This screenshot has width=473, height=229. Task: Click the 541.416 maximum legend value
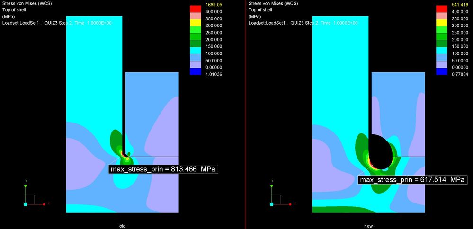(x=460, y=5)
